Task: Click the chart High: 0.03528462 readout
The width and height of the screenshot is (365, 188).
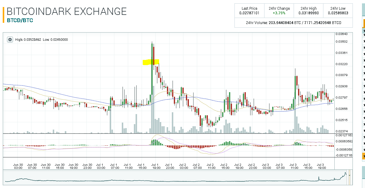Action: (28, 40)
